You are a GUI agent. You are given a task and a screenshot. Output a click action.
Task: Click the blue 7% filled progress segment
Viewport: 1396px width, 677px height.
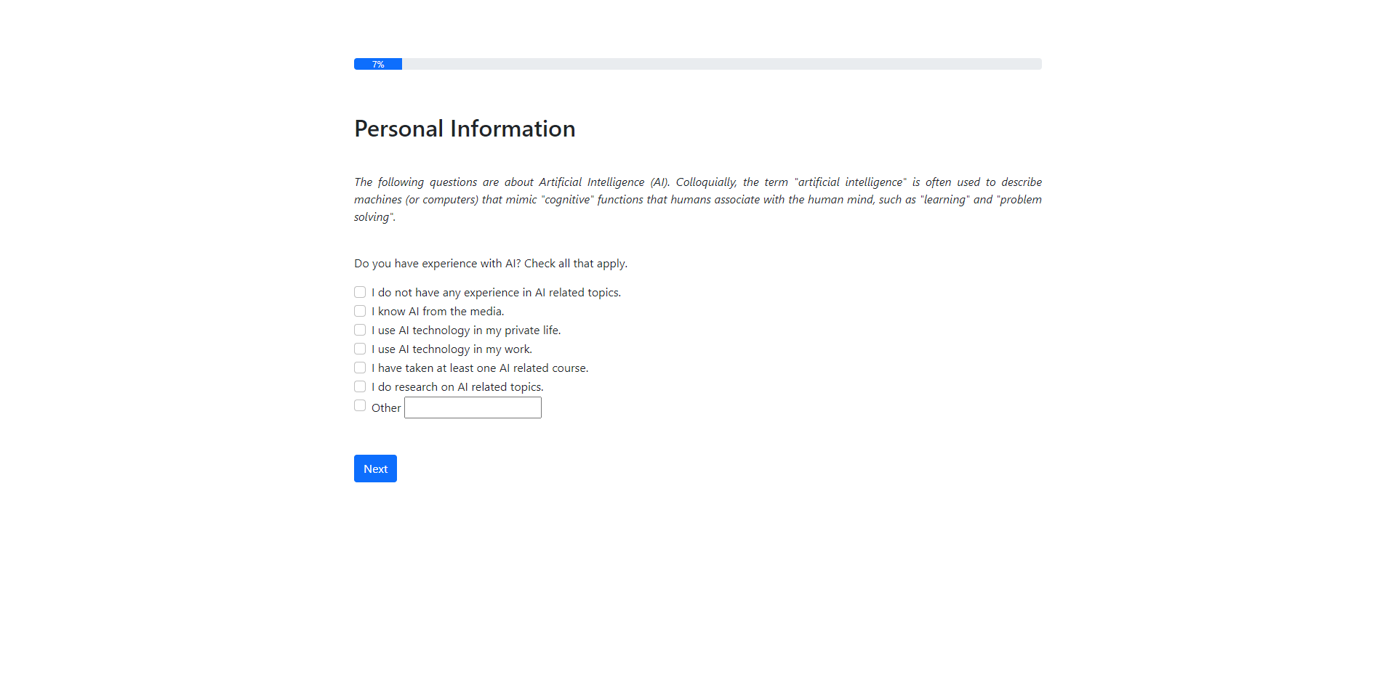378,64
